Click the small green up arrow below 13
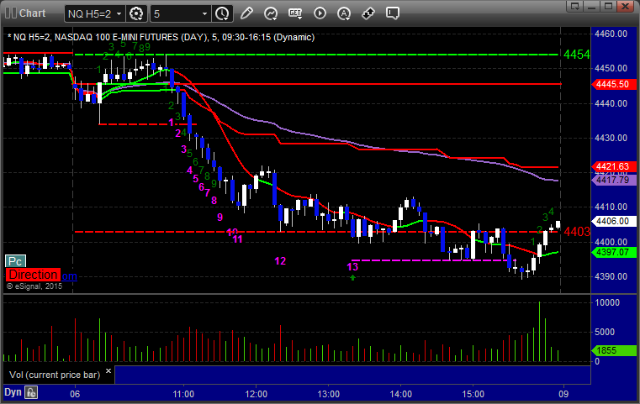The width and height of the screenshot is (640, 404). (352, 278)
